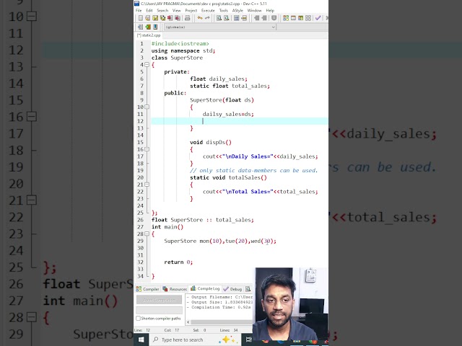Open the AStyle menu

[x=237, y=11]
